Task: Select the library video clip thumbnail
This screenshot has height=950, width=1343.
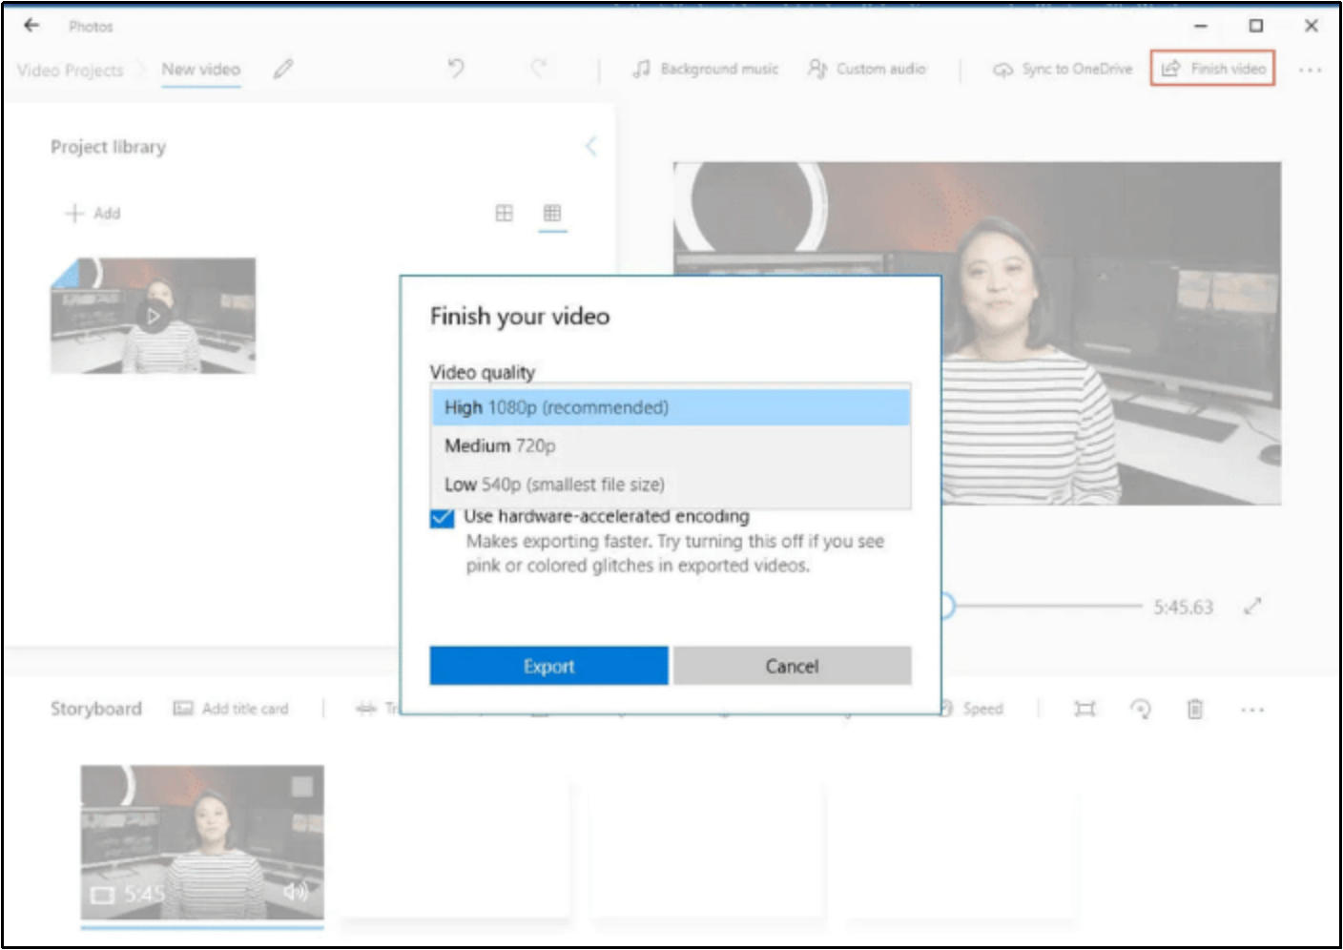Action: pos(153,316)
